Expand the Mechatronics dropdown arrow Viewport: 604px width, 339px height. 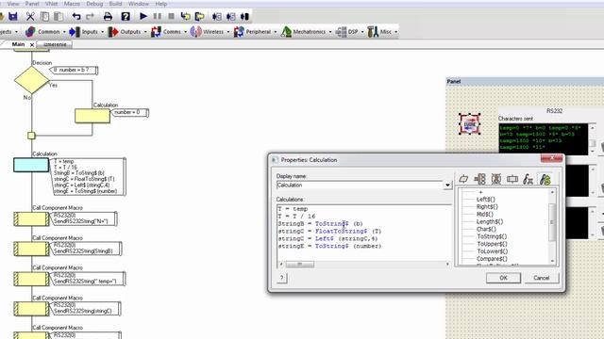point(330,32)
